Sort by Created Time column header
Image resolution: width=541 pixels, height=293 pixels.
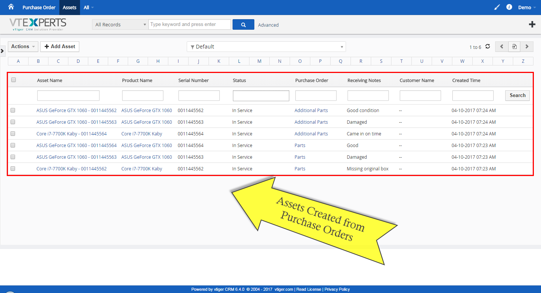[466, 80]
